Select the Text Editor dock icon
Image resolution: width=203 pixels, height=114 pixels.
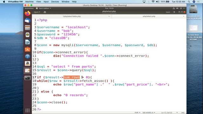pyautogui.click(x=28, y=71)
